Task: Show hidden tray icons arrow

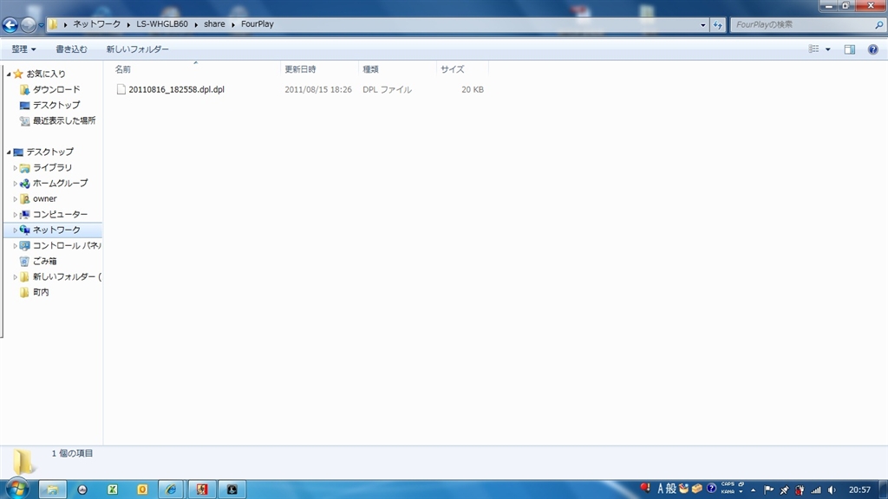Action: coord(754,490)
